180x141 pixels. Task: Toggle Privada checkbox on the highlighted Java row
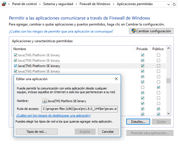(142, 66)
